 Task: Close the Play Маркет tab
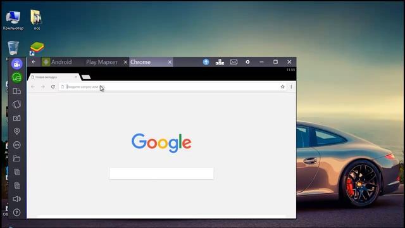click(125, 62)
